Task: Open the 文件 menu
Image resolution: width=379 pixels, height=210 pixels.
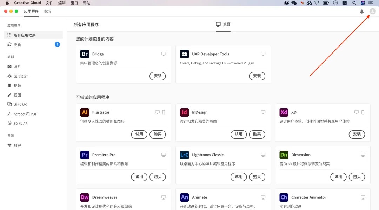Action: coord(49,3)
